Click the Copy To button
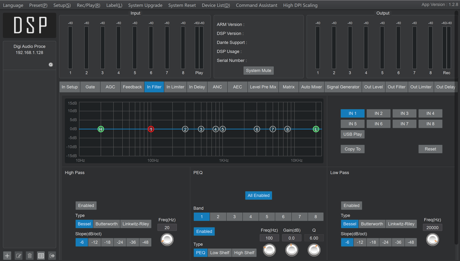Viewport: 460px width, 261px height. click(353, 149)
